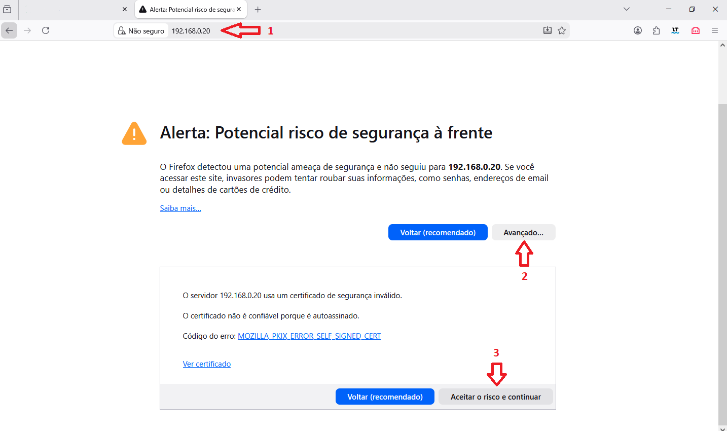Close the Alerta: Potencial risco tab
Image resolution: width=727 pixels, height=431 pixels.
point(239,9)
